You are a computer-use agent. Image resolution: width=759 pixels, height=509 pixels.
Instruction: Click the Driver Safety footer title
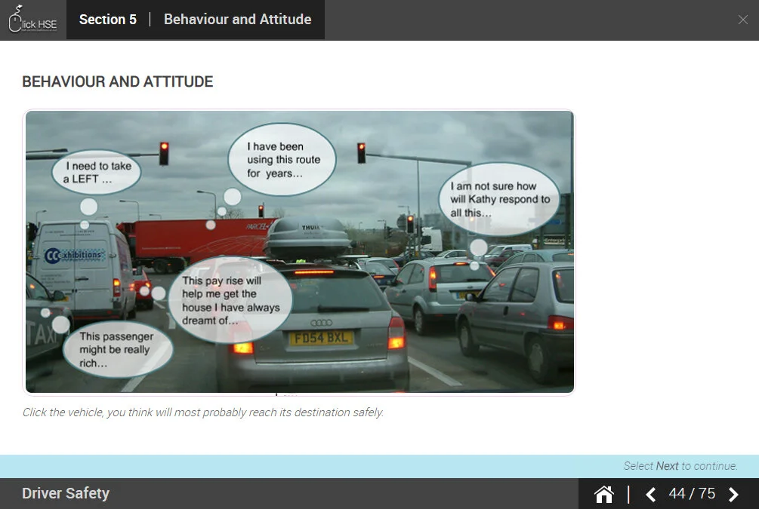[65, 493]
